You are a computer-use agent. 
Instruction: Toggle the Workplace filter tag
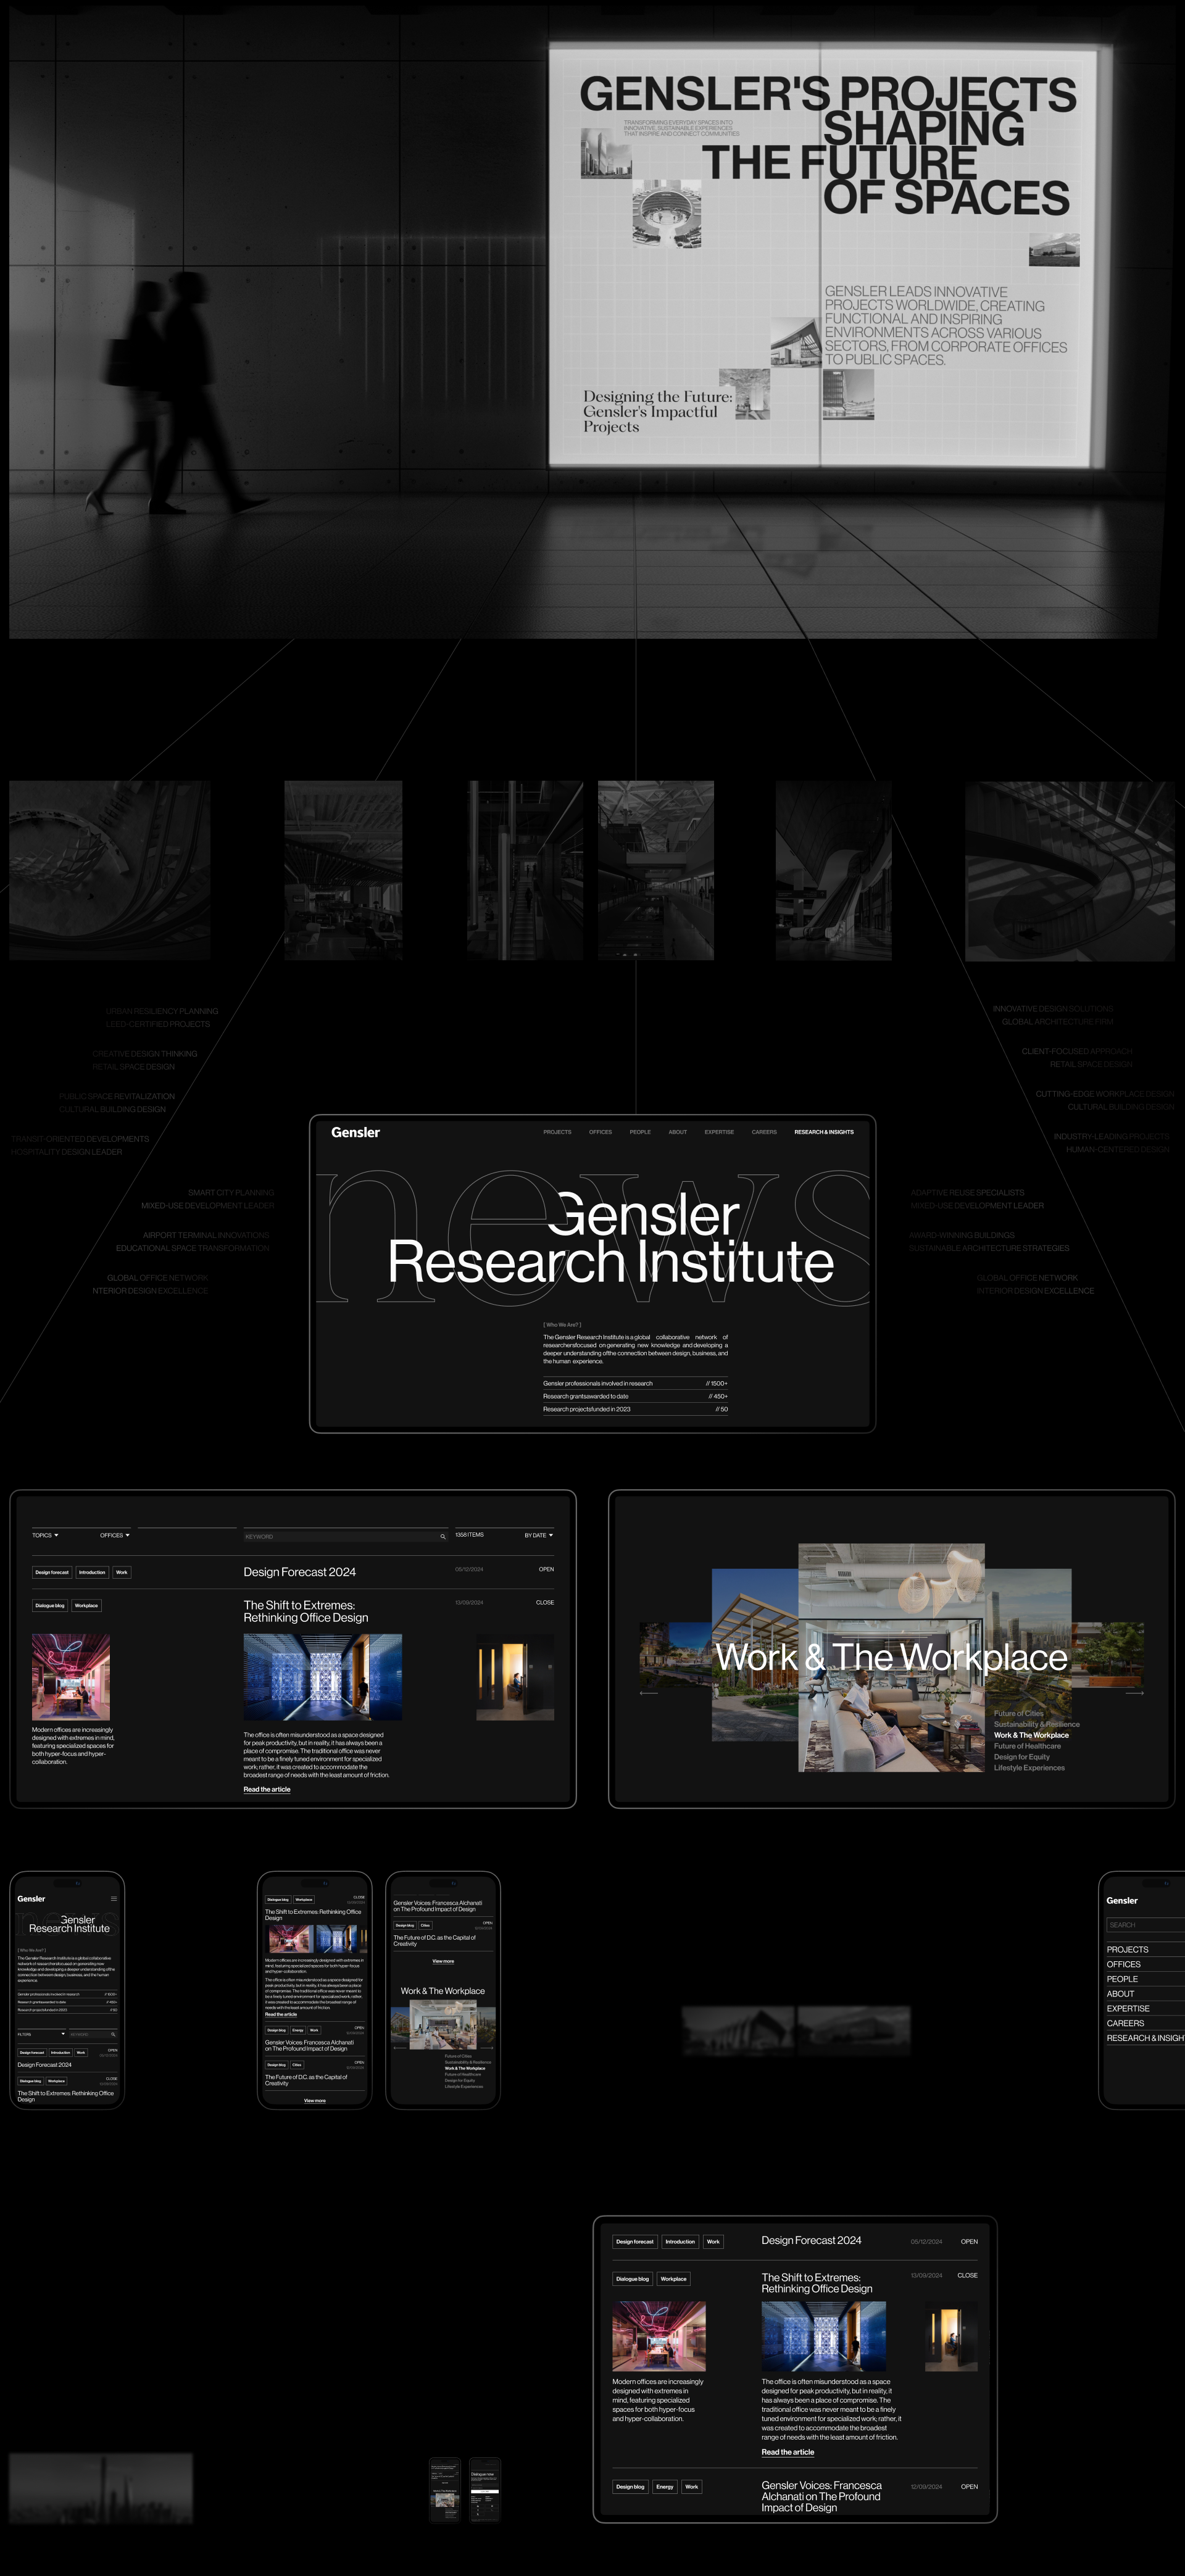coord(87,1605)
